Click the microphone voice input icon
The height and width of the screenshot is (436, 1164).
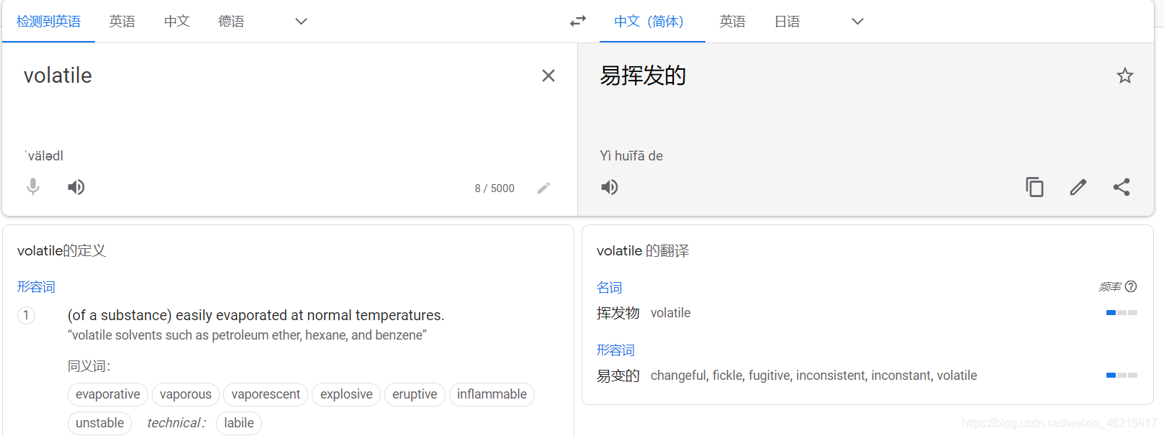[x=33, y=187]
